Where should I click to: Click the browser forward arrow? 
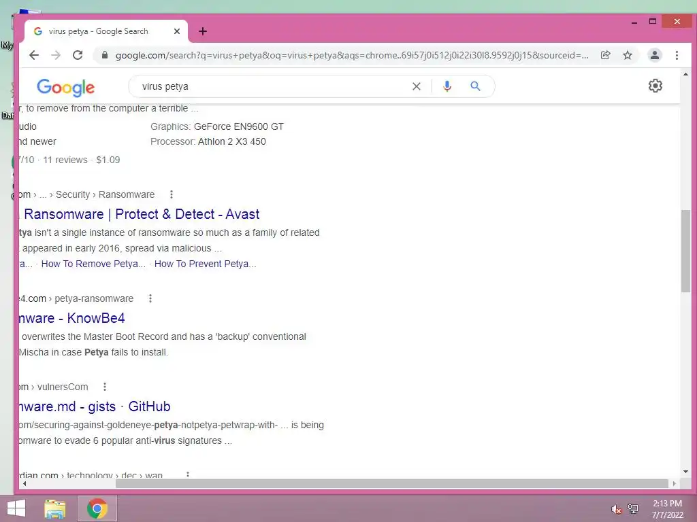point(56,55)
